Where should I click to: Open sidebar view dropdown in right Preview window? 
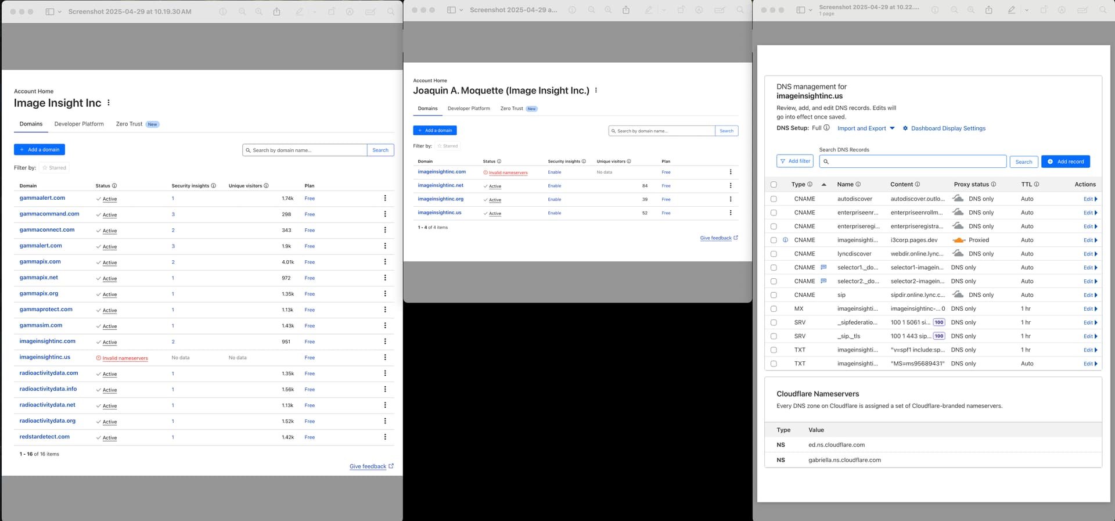tap(810, 10)
